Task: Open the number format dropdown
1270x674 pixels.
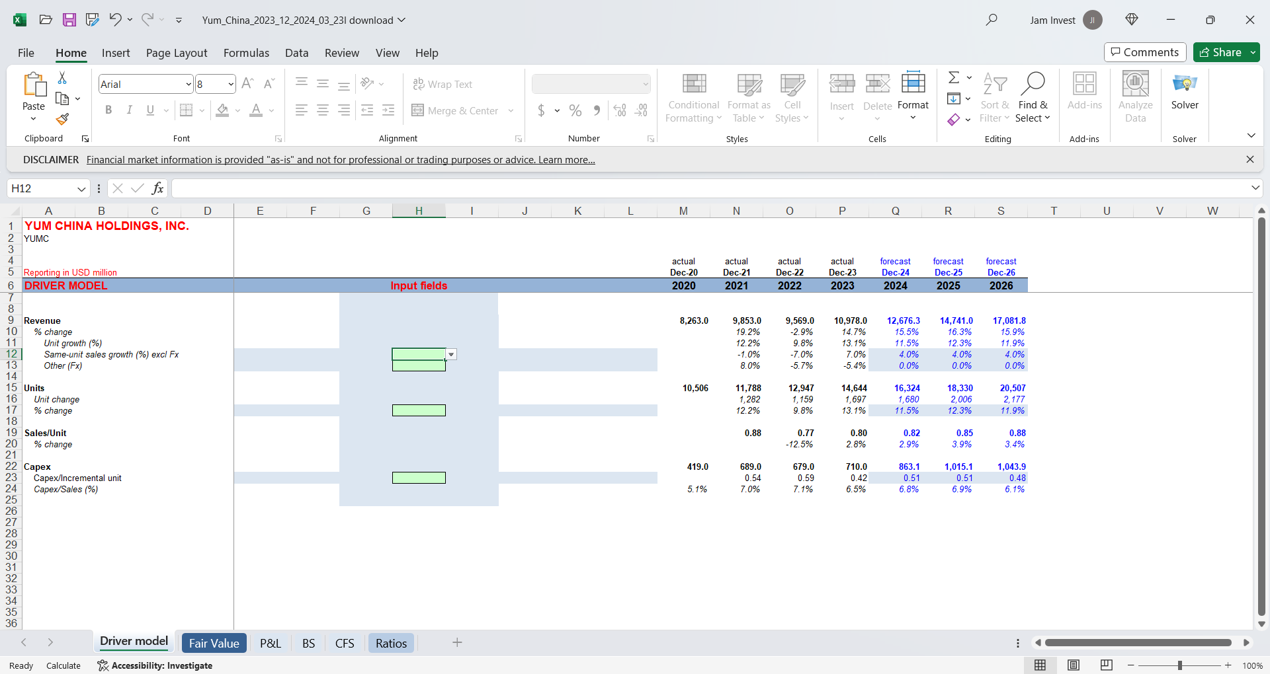Action: (646, 84)
